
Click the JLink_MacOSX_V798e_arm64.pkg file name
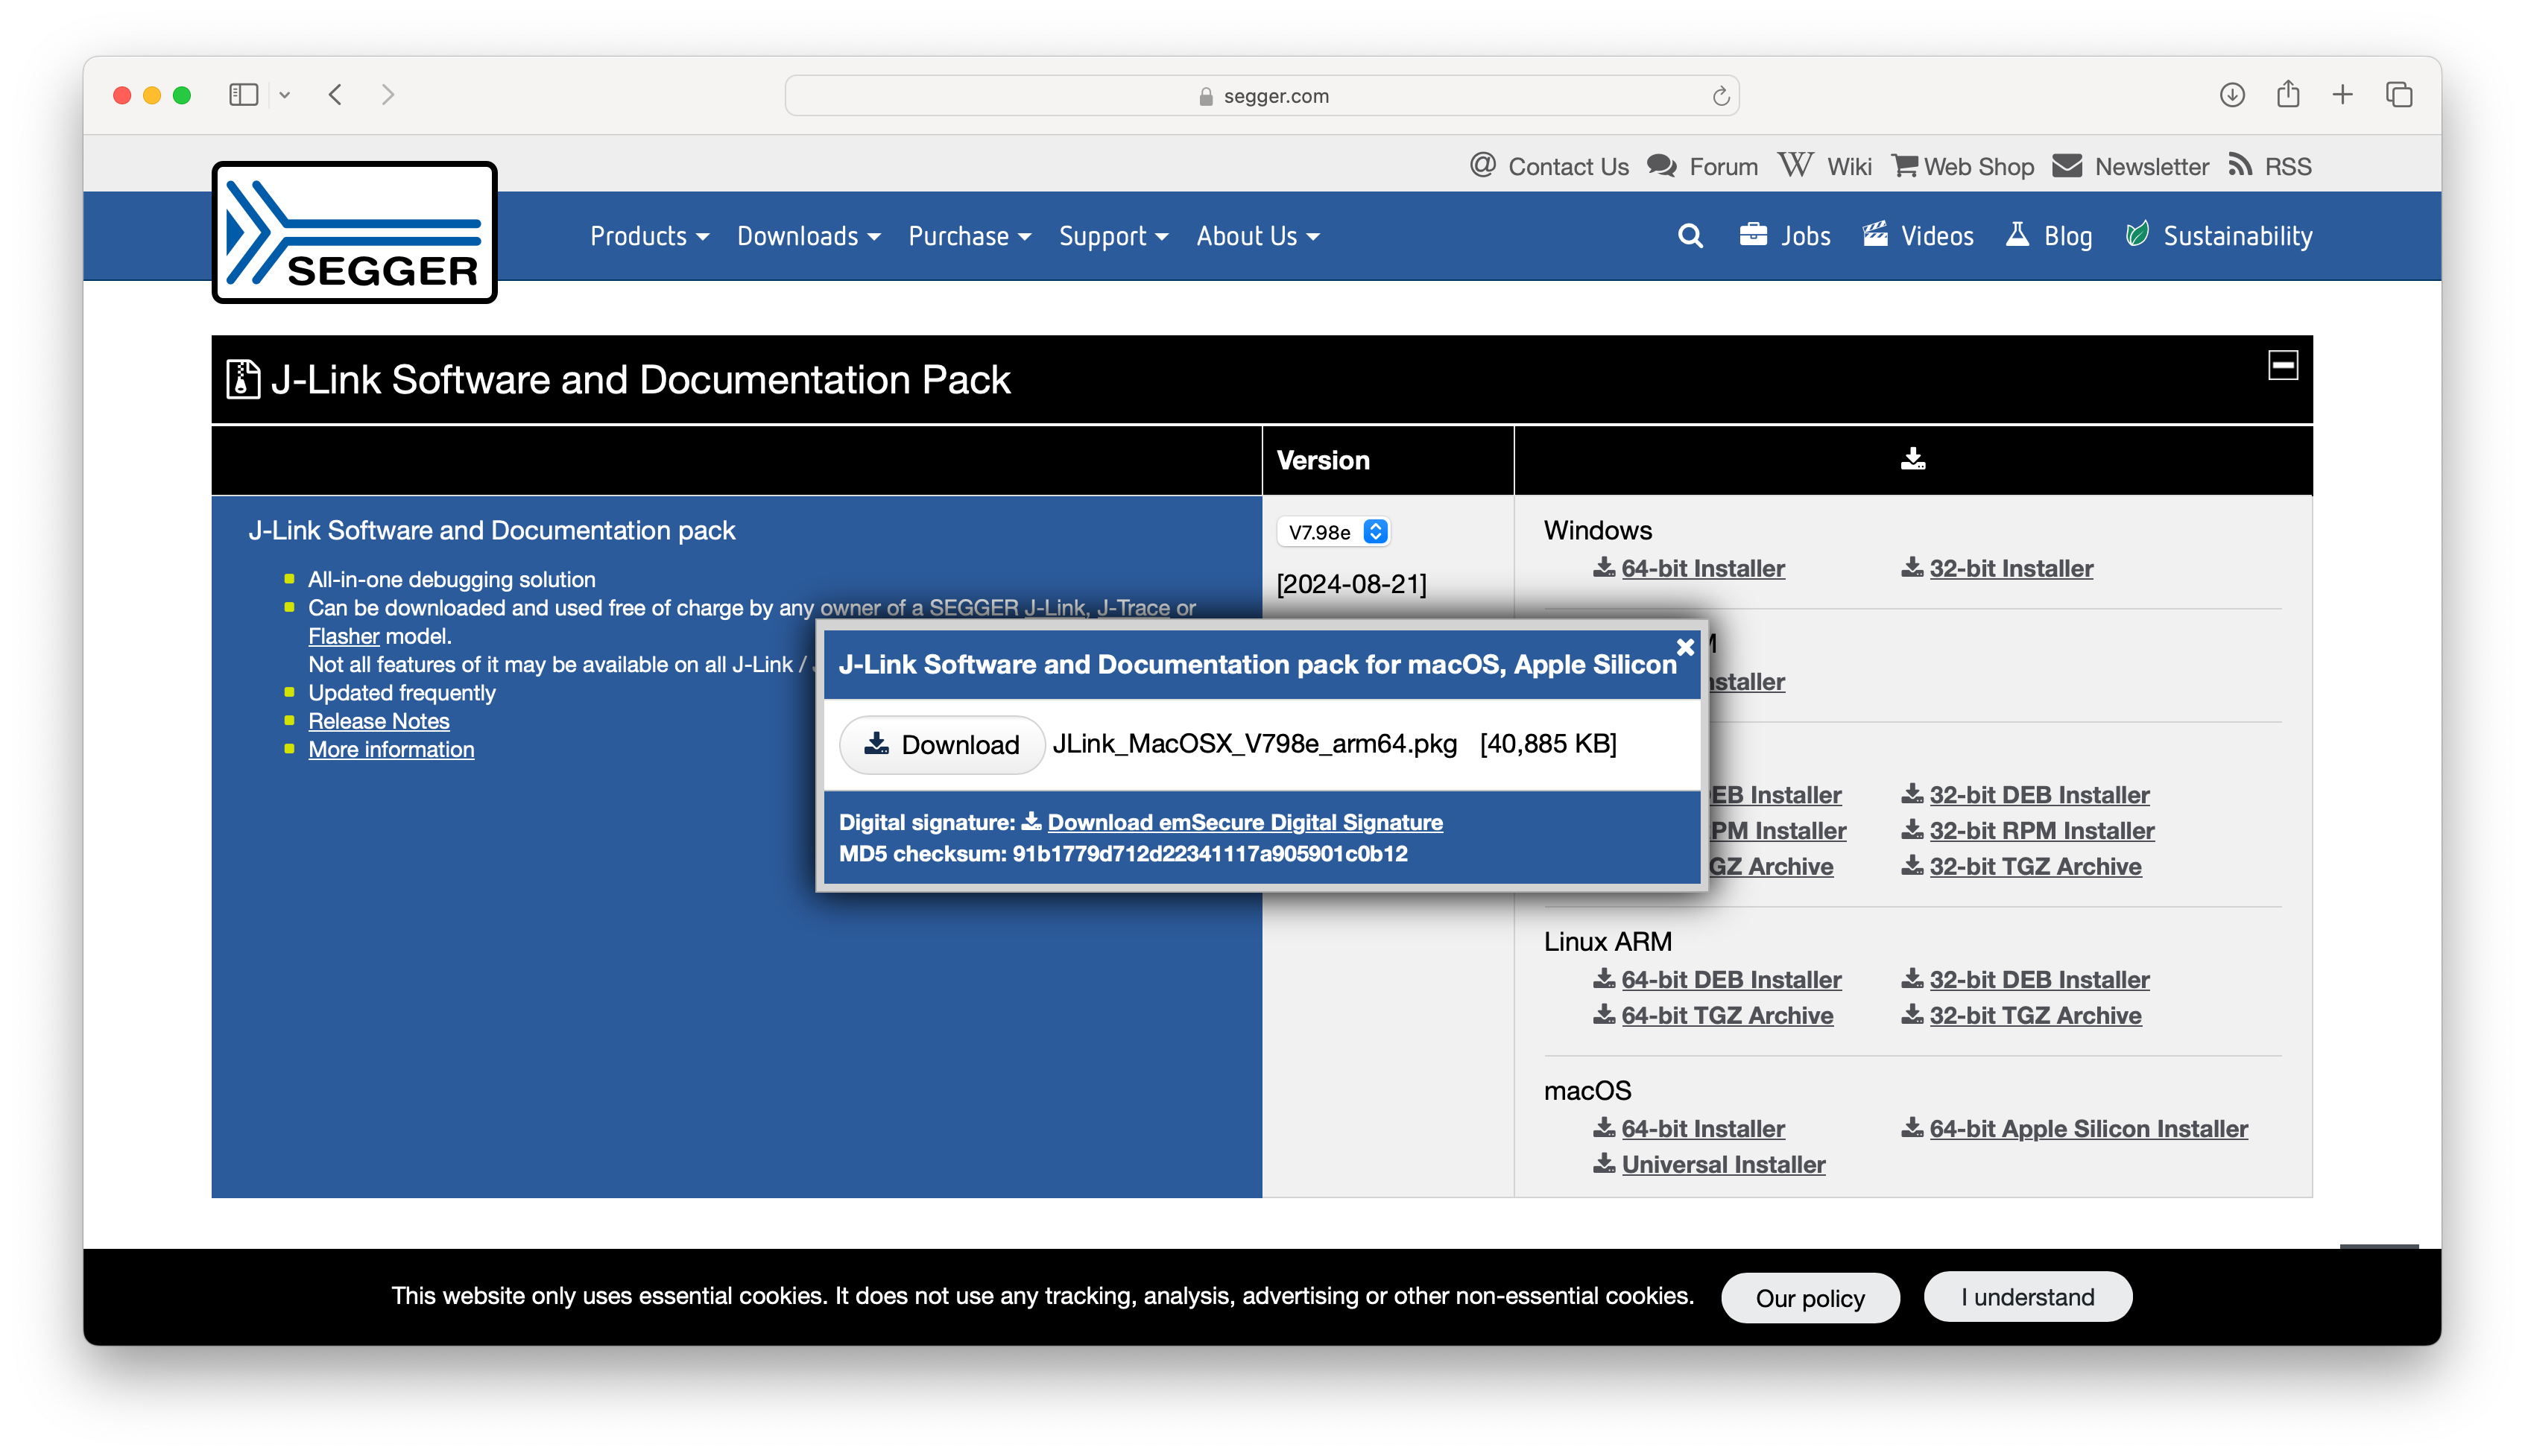[x=1255, y=744]
